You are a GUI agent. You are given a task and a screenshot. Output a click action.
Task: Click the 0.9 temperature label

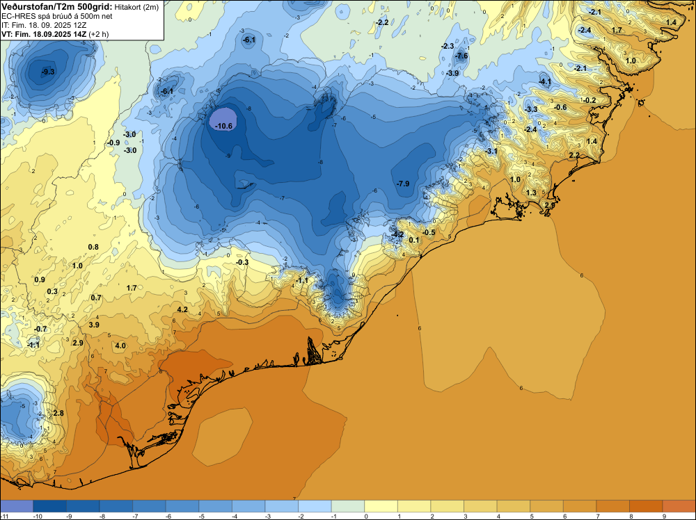[x=40, y=279]
